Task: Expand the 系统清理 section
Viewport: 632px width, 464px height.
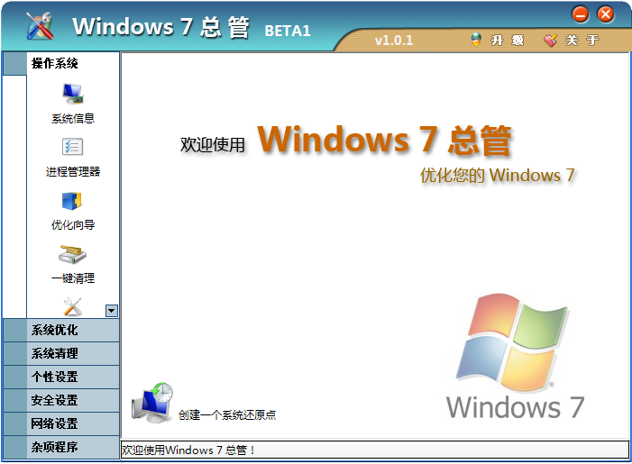Action: [61, 354]
